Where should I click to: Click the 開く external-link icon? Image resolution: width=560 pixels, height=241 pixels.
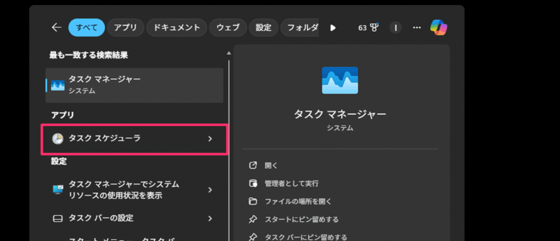253,165
